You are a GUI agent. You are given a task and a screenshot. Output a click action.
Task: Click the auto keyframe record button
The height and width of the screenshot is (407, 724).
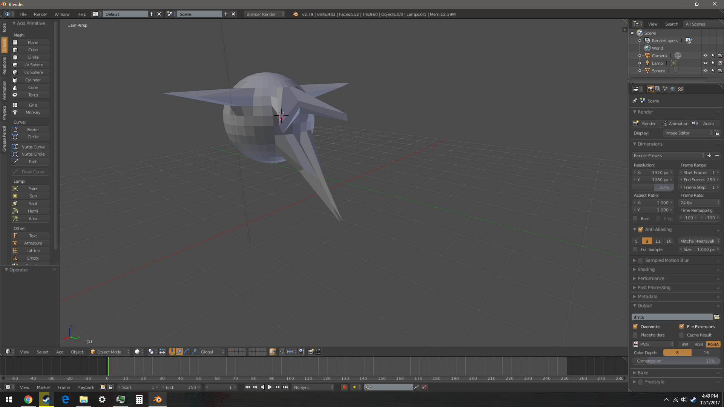click(344, 387)
